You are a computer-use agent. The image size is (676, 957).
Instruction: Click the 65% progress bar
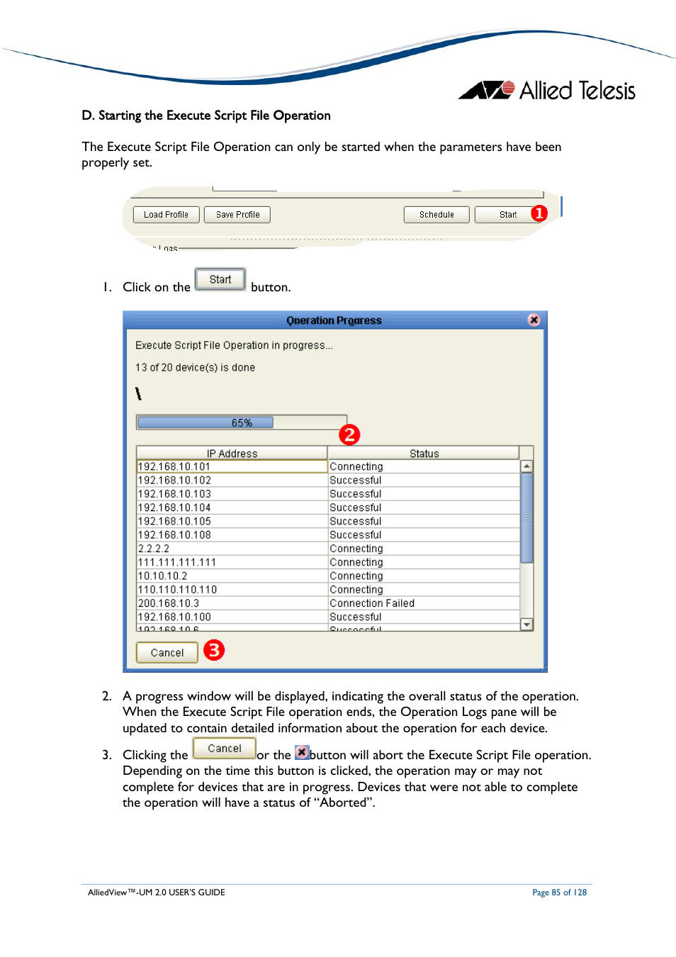click(x=242, y=422)
